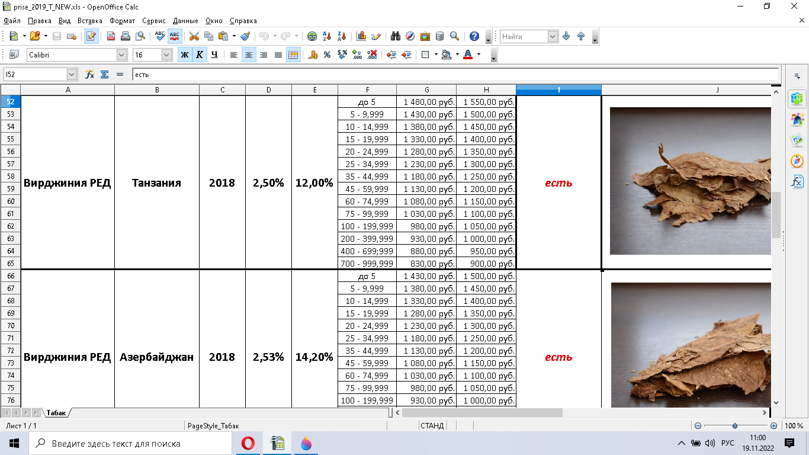
Task: Expand the font name dropdown
Action: click(122, 55)
